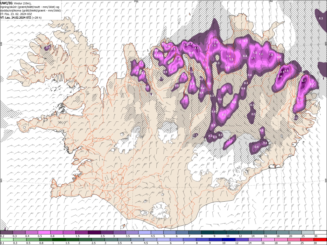Screen dimensions: 327x245
Task: Pick the dark green 1–1.5 rain legend swatch
Action: (x=59, y=239)
